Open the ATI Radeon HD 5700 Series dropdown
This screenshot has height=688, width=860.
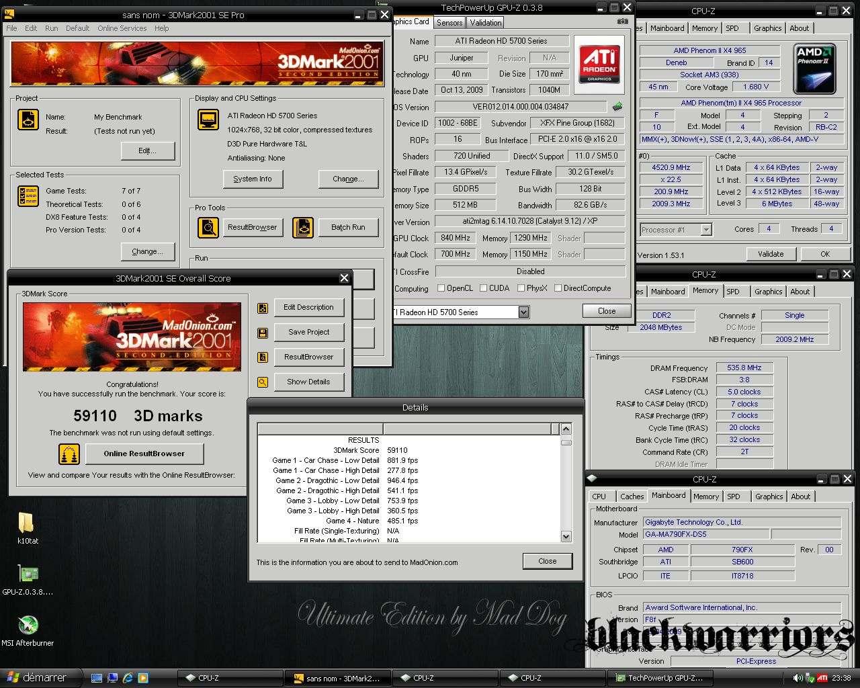523,312
